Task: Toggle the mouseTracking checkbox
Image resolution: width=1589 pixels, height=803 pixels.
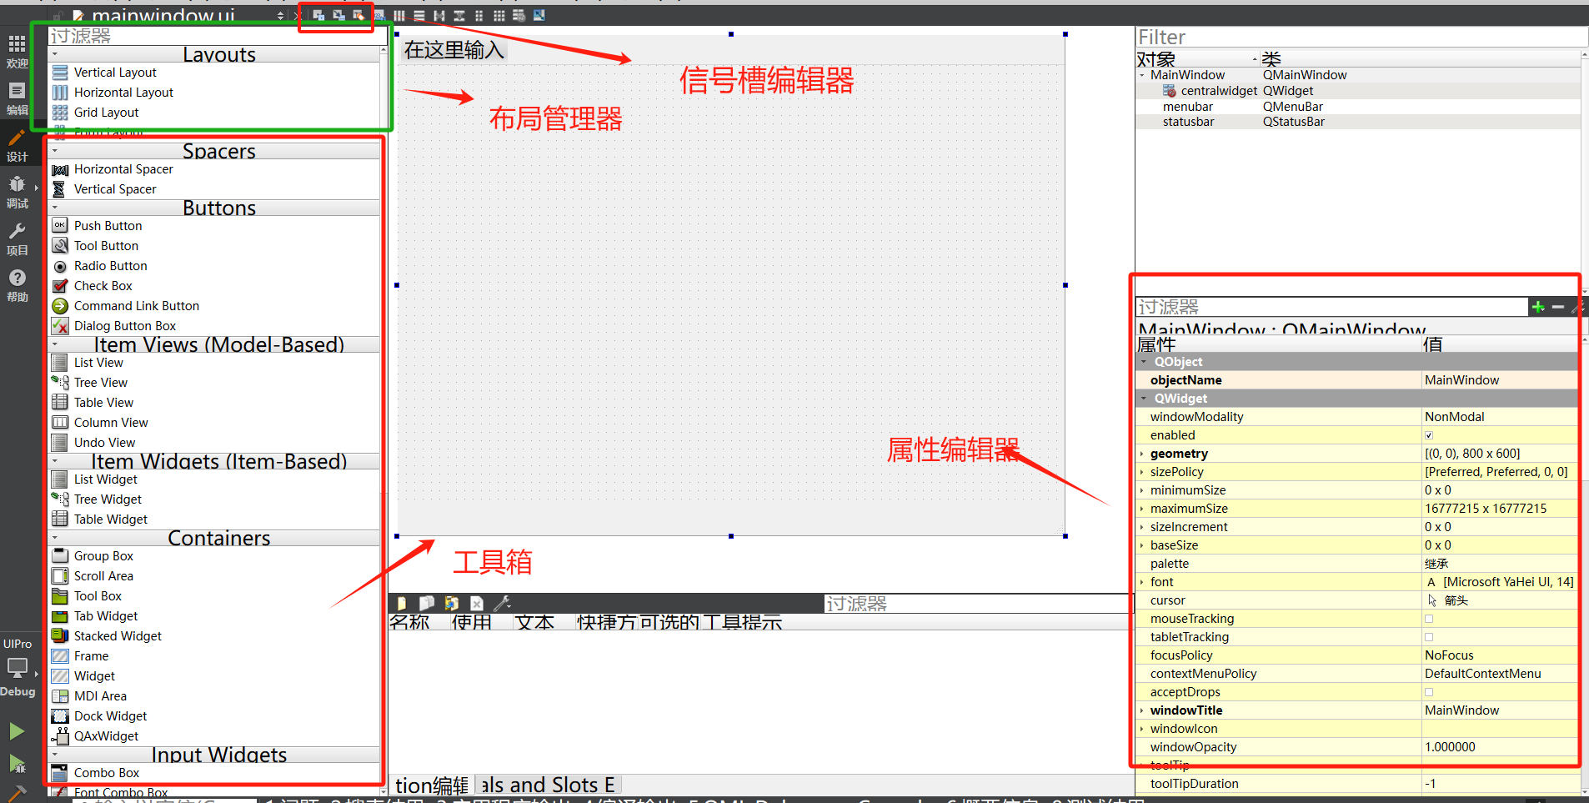Action: pyautogui.click(x=1429, y=619)
